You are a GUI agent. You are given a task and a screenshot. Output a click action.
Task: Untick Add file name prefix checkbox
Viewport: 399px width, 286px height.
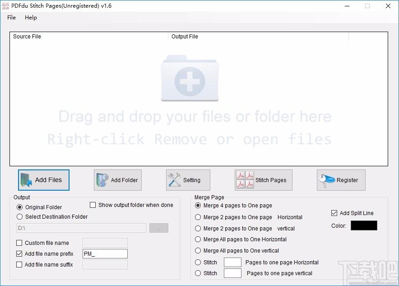click(19, 253)
